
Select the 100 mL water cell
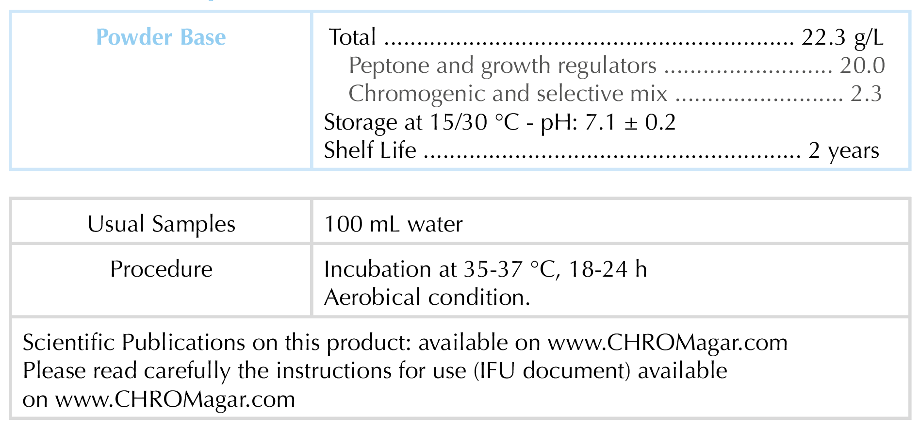click(393, 224)
